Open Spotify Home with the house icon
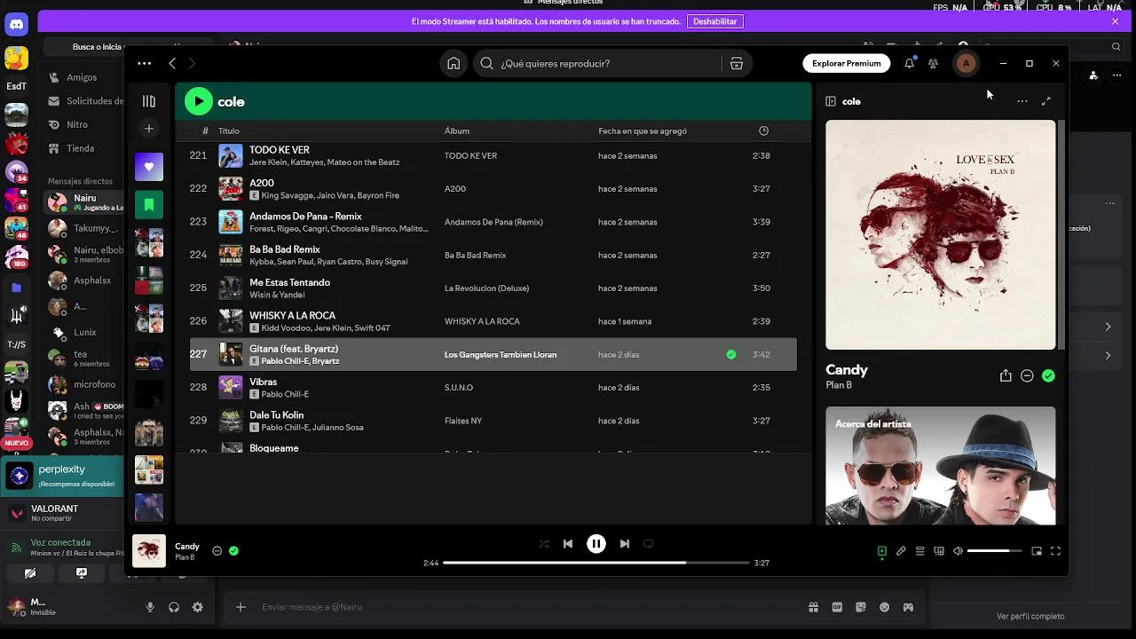1136x639 pixels. [x=454, y=63]
